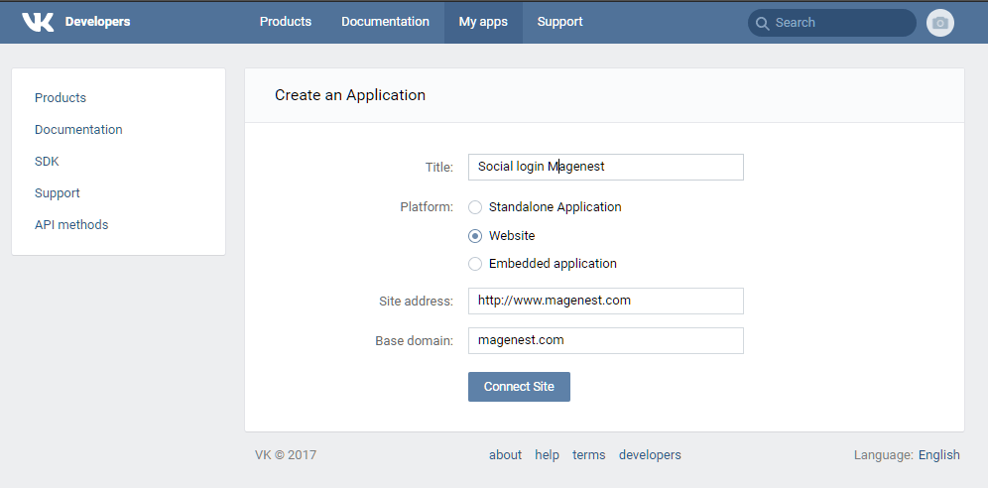Open SDK sidebar link

pyautogui.click(x=47, y=162)
